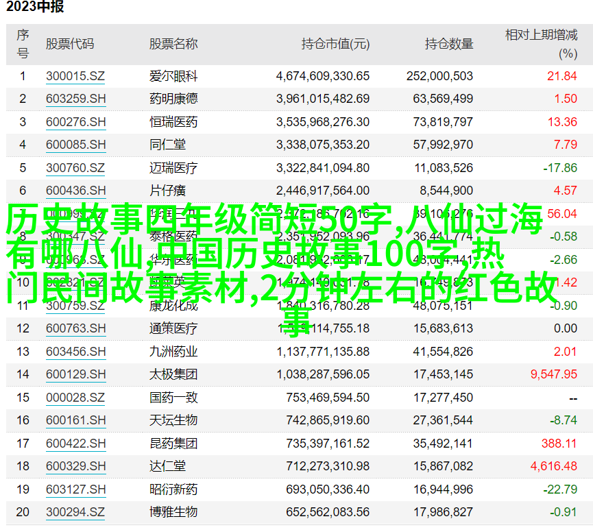Click the 相对上期增减(%) column header
This screenshot has width=593, height=532.
(541, 45)
